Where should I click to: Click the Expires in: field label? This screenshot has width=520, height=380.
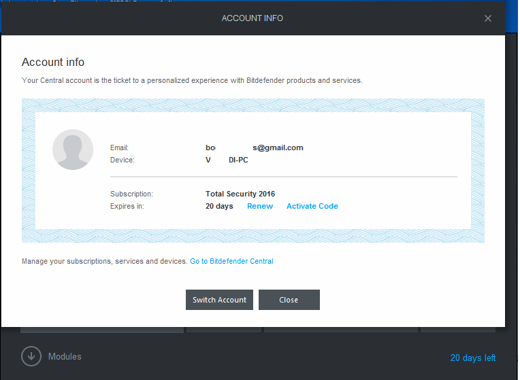(x=127, y=206)
